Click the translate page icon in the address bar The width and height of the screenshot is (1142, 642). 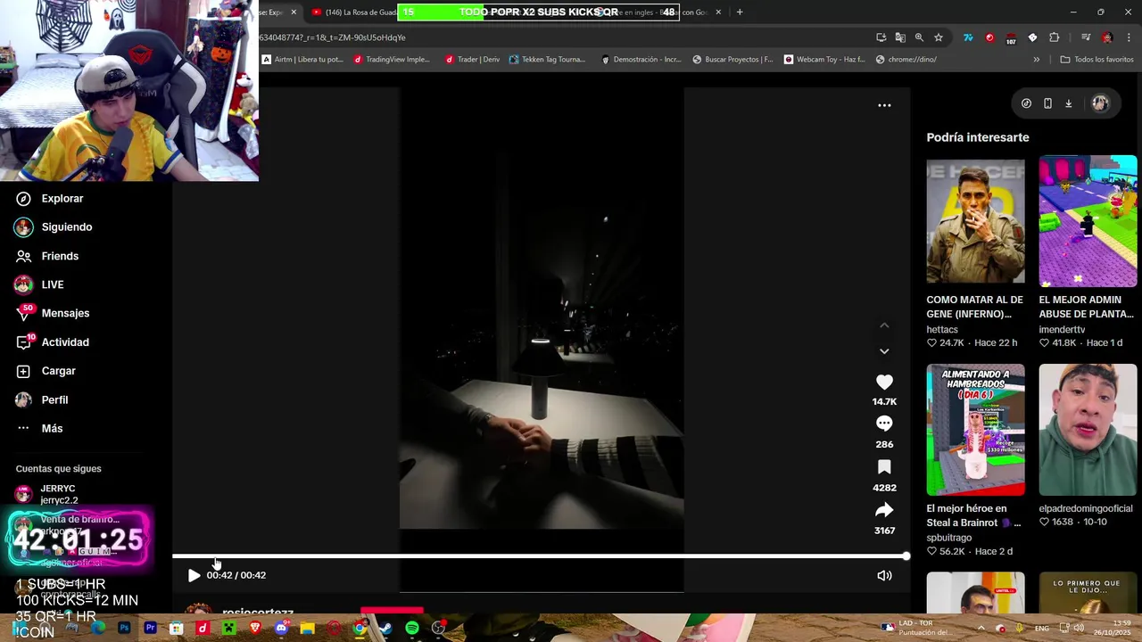coord(900,37)
